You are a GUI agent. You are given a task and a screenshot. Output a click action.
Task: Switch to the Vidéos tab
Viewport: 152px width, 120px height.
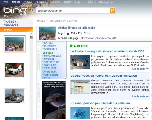point(28,2)
